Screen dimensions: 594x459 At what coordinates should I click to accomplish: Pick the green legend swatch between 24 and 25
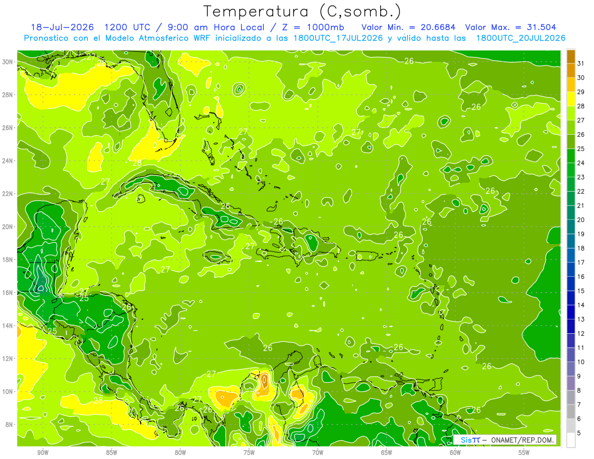(x=571, y=156)
